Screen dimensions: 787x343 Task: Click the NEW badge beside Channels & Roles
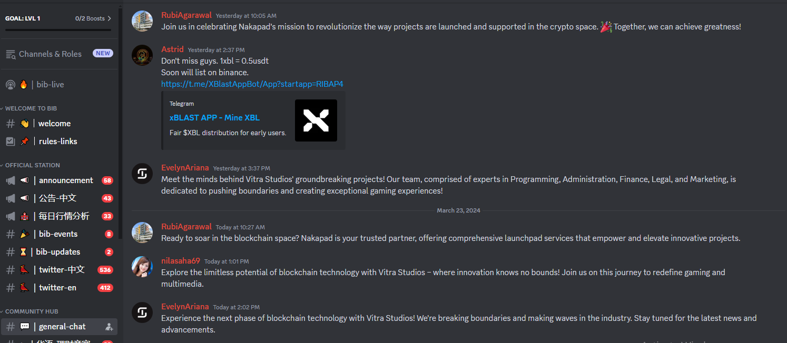103,53
